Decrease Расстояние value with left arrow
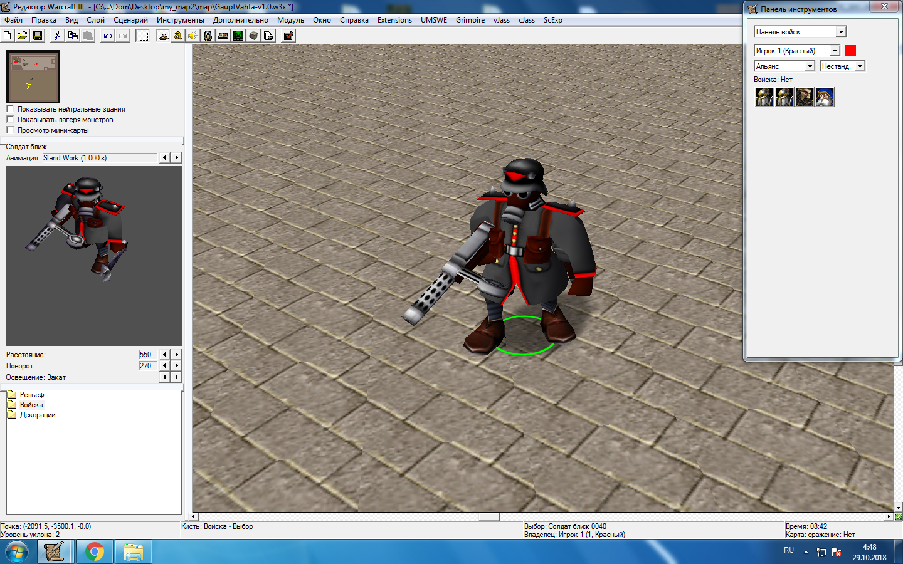The image size is (903, 564). [x=165, y=355]
